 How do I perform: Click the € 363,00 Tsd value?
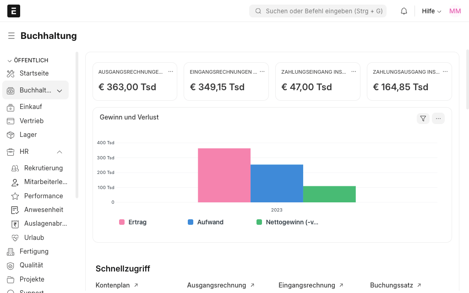tap(127, 87)
